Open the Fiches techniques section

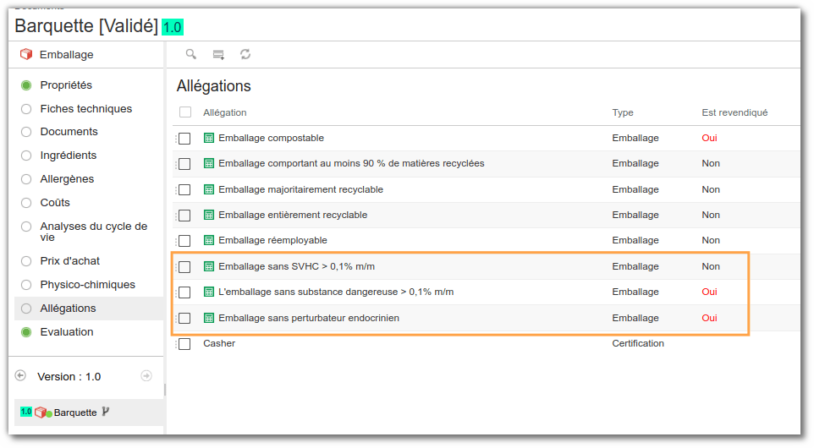click(86, 109)
